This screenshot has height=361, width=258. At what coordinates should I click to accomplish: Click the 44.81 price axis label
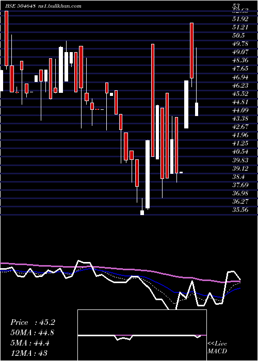click(240, 102)
